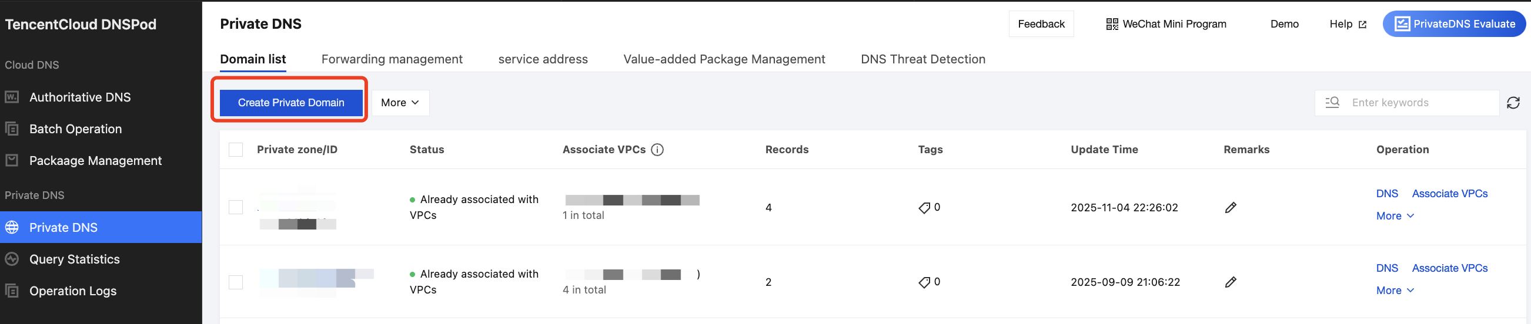This screenshot has height=324, width=1531.
Task: Check the second private domain row checkbox
Action: (236, 282)
